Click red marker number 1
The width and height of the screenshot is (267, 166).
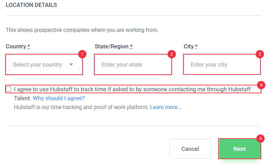click(x=82, y=54)
